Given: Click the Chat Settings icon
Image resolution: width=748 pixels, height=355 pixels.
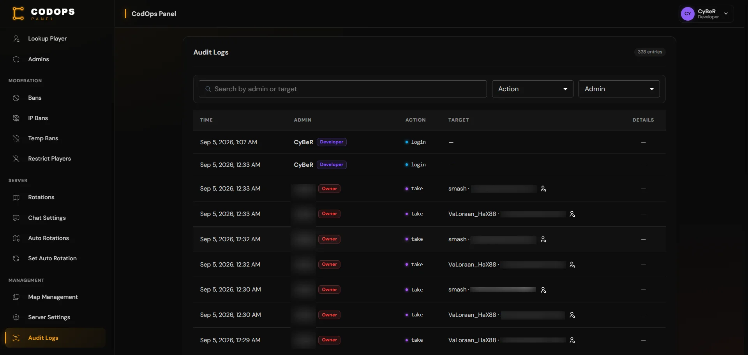Looking at the screenshot, I should 16,218.
